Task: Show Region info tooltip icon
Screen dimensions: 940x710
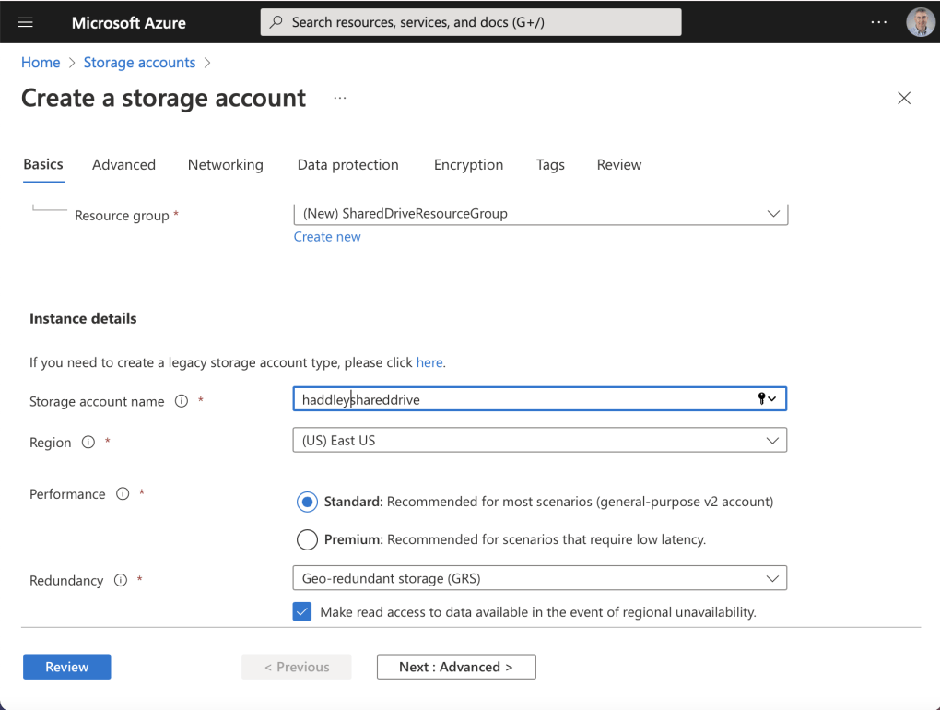Action: tap(88, 443)
